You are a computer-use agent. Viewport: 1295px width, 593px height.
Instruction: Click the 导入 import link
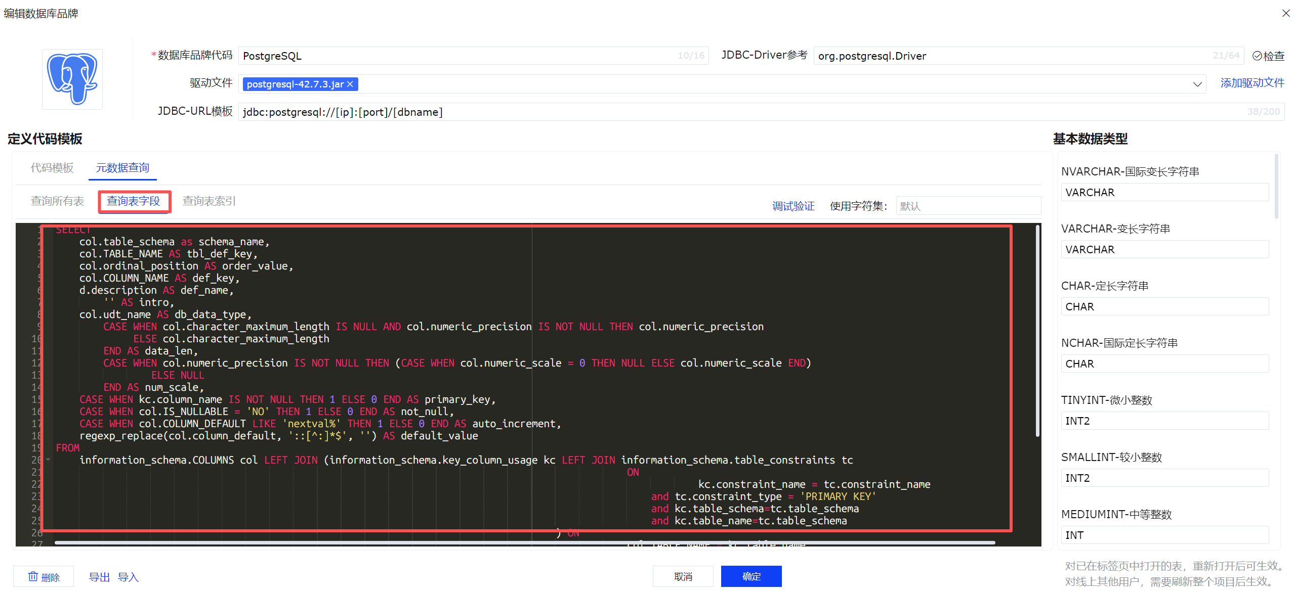tap(128, 577)
